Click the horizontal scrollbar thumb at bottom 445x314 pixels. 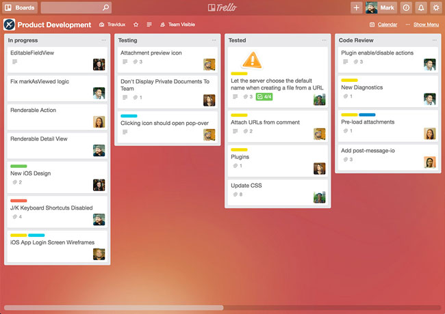(x=114, y=307)
